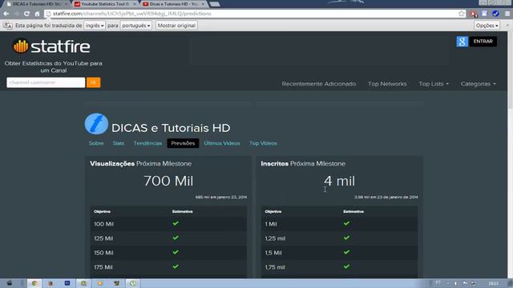Click the 1 Mil subscribers row
This screenshot has width=513, height=288.
point(339,224)
